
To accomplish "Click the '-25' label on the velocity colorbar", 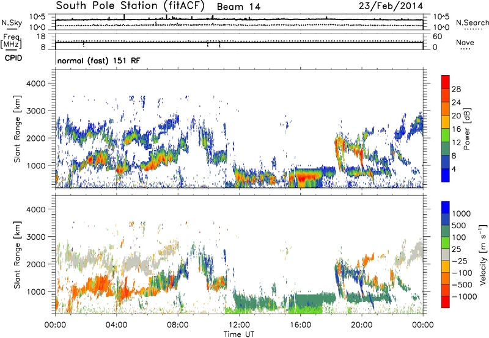I will tap(460, 261).
